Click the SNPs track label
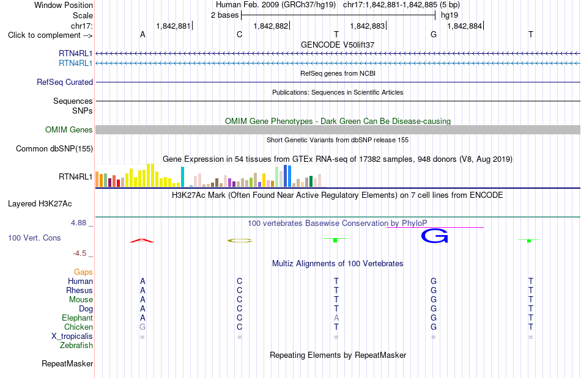Screen dimensions: 581x378 83,111
